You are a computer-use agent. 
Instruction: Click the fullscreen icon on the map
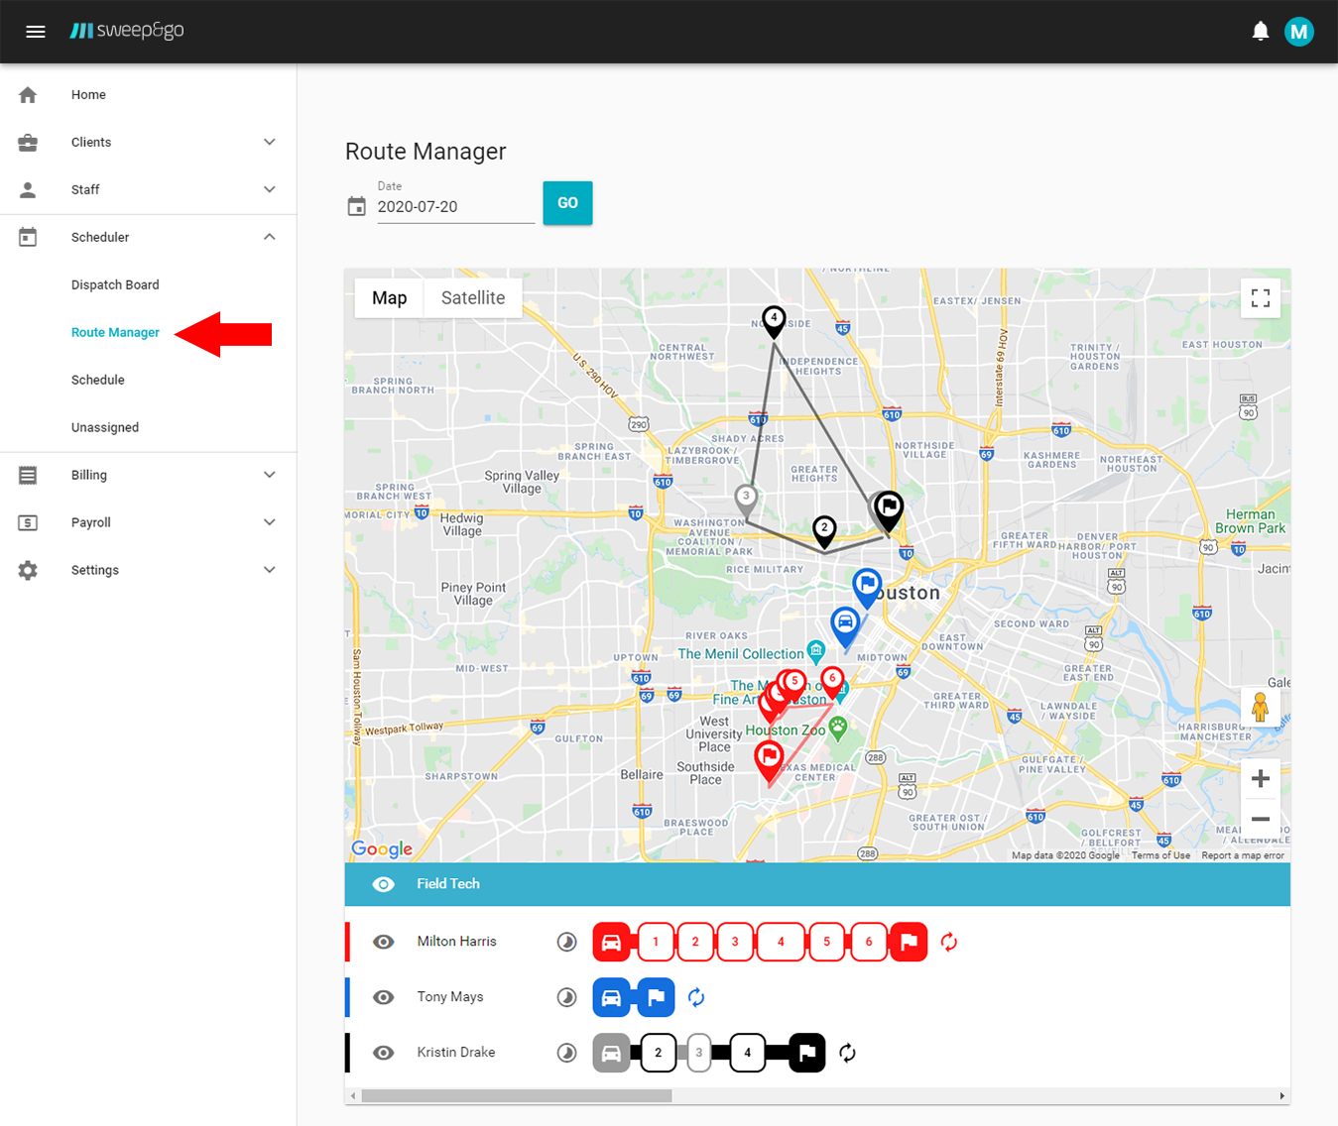(x=1260, y=297)
